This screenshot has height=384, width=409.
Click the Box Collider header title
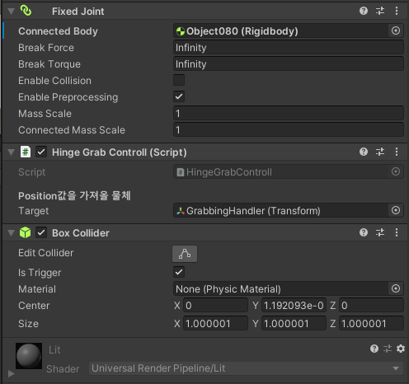[x=81, y=233]
